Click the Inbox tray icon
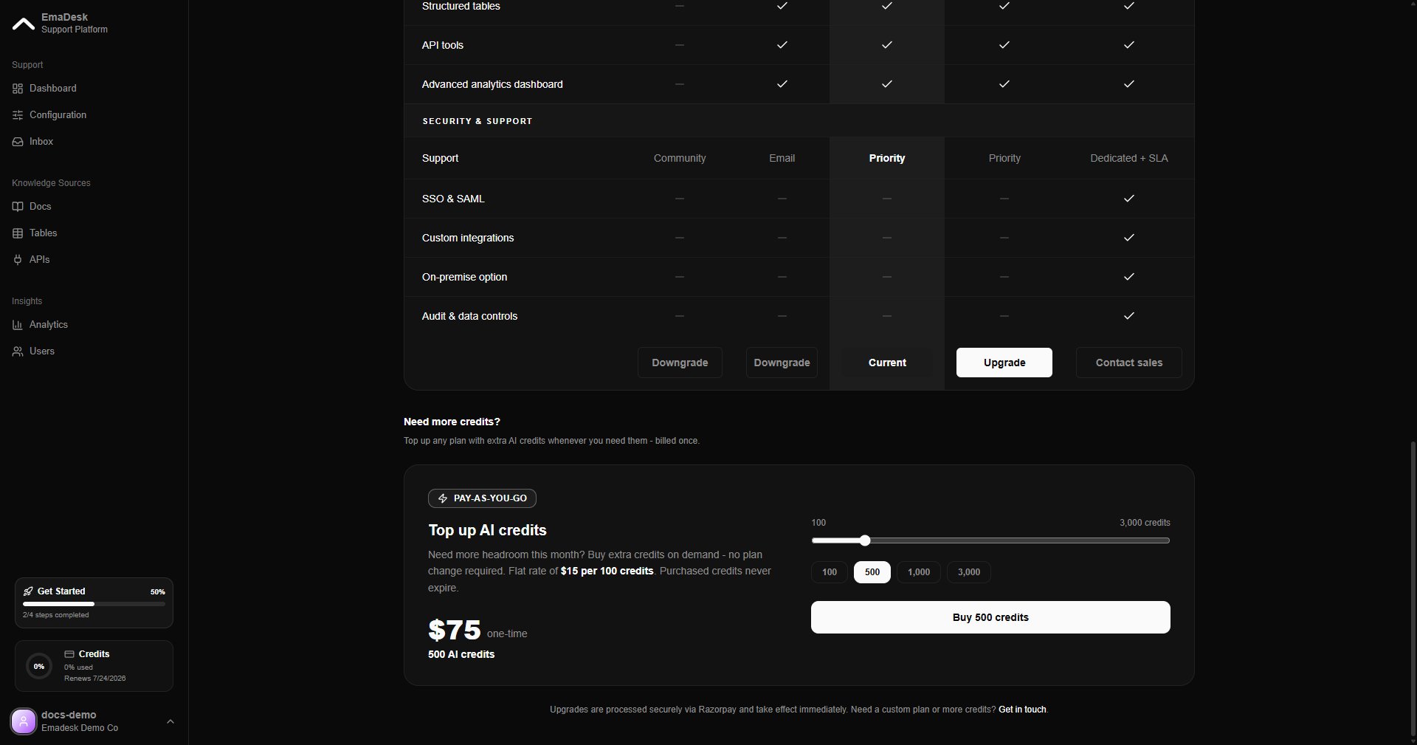The height and width of the screenshot is (745, 1417). point(18,142)
